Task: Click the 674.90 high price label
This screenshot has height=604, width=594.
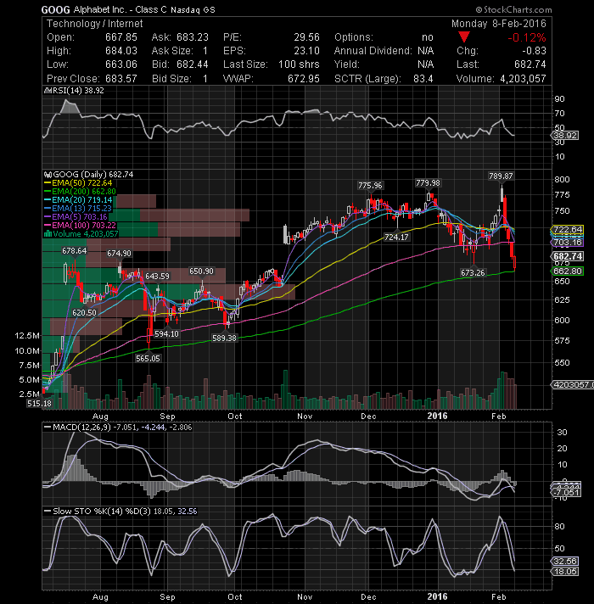Action: click(119, 254)
